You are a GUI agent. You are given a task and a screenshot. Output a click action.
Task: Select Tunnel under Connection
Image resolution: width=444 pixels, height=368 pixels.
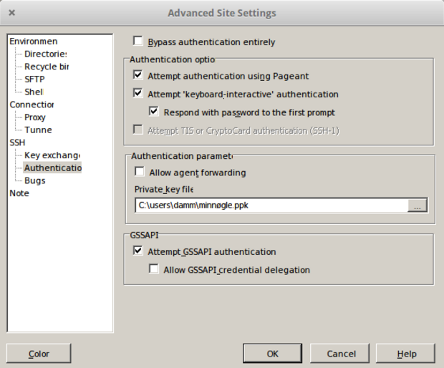point(38,130)
